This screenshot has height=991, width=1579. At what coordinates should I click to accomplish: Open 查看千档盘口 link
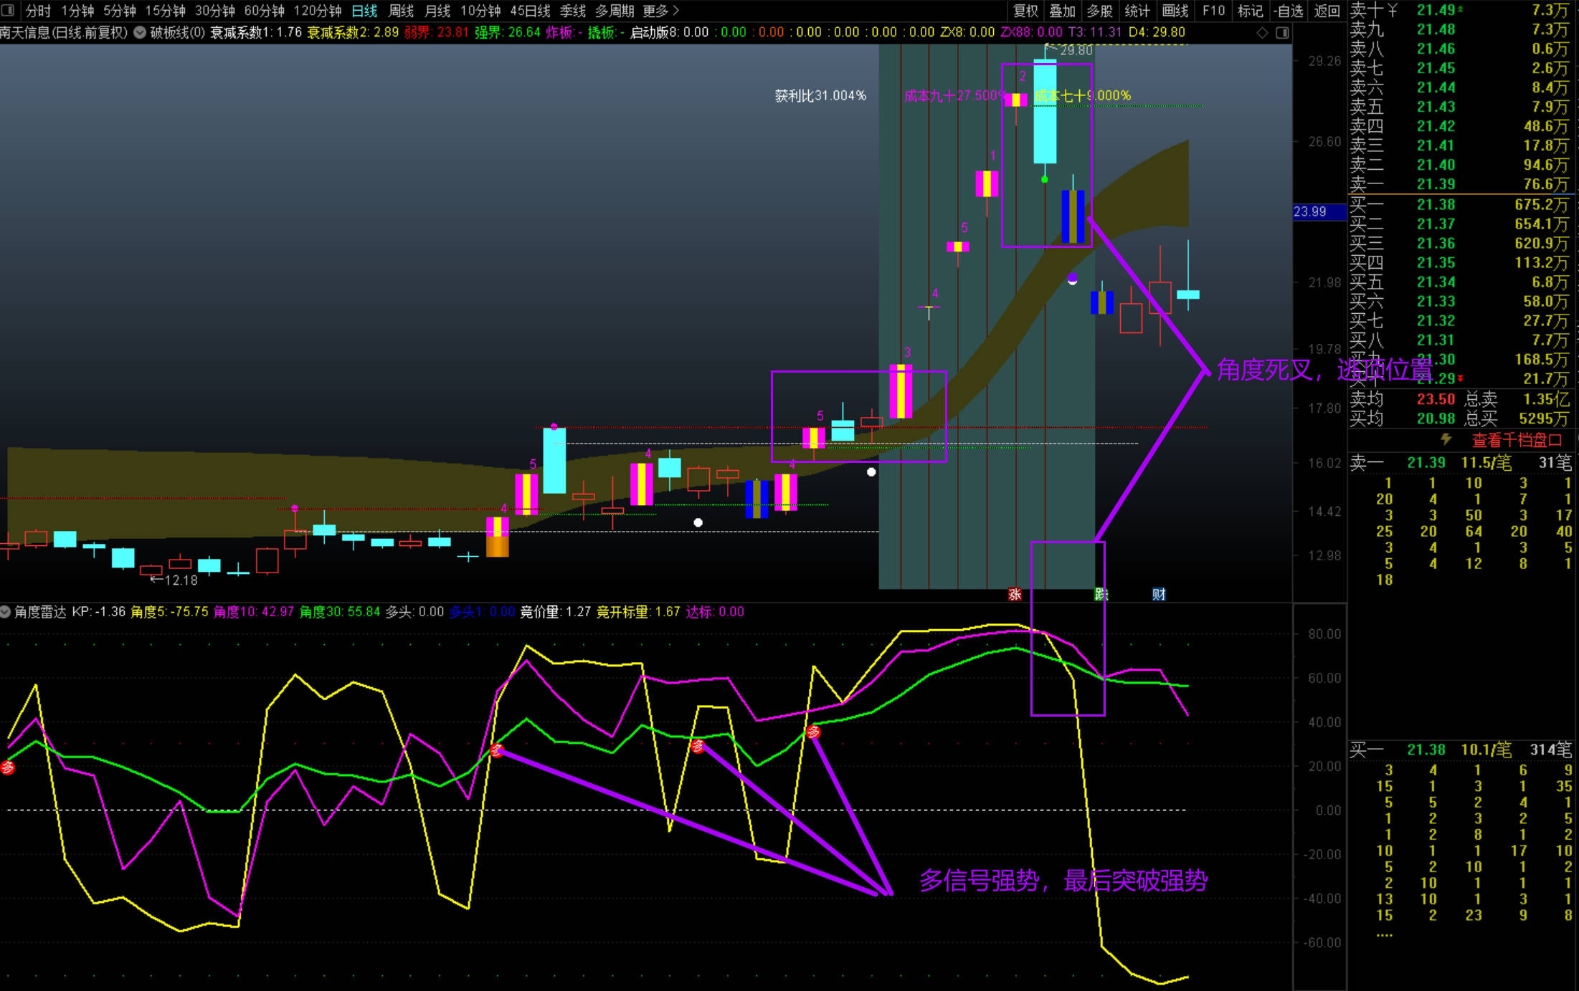click(x=1516, y=440)
